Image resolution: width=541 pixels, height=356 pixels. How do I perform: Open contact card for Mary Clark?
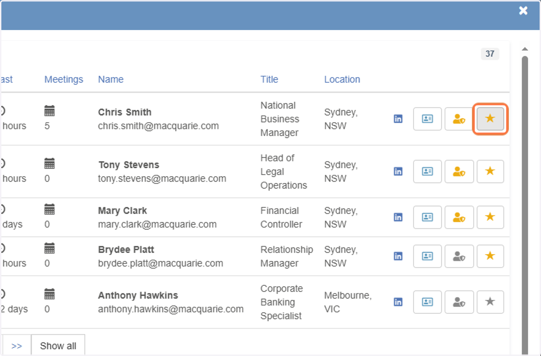(427, 217)
